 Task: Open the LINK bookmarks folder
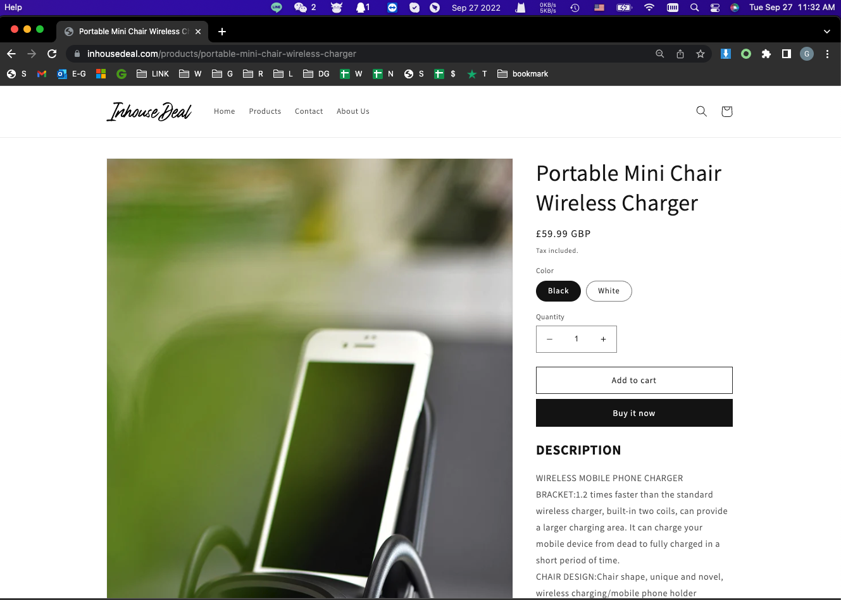tap(153, 74)
